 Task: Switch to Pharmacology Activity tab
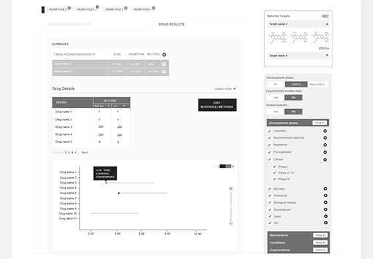69,25
